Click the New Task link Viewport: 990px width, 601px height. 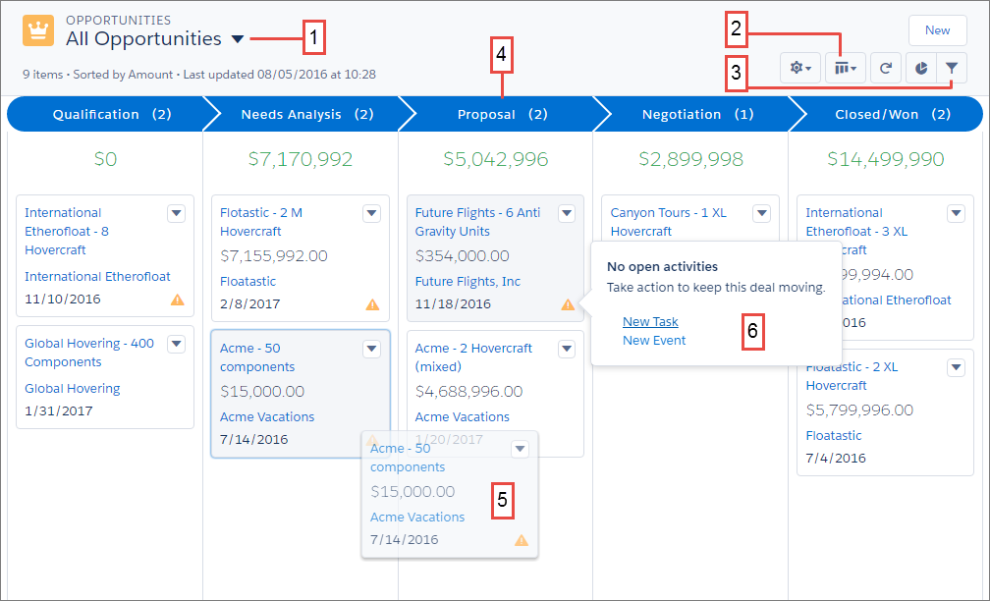click(x=650, y=322)
